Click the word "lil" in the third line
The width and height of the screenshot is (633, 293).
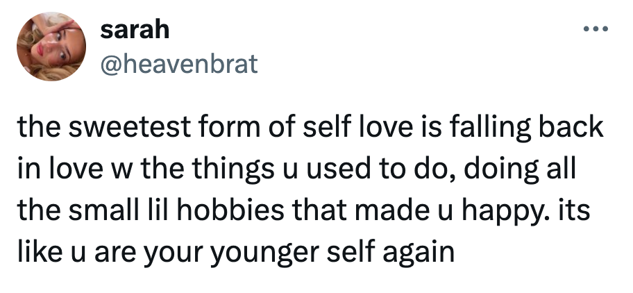(157, 210)
